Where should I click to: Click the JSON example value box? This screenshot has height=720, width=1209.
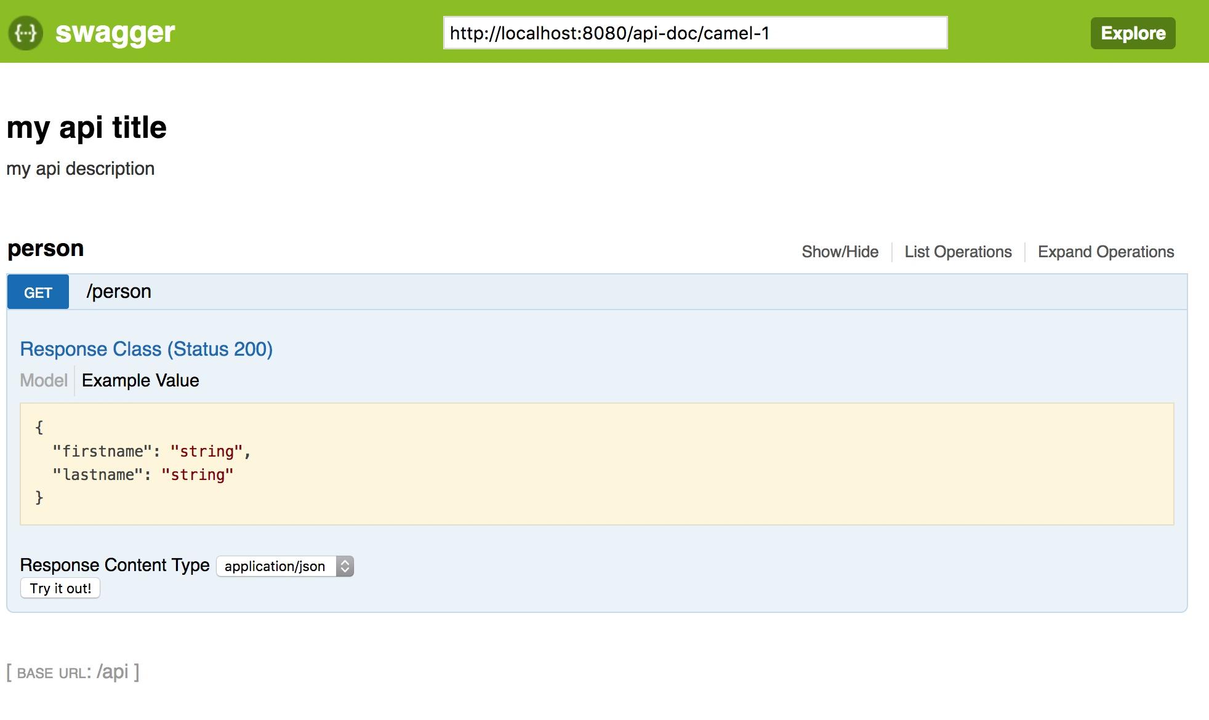point(596,463)
